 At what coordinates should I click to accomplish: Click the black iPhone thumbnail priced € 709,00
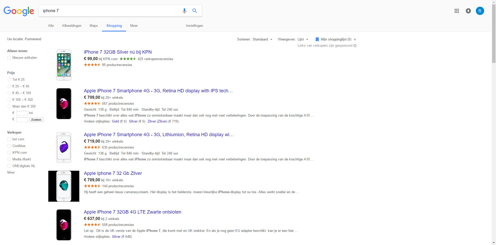(64, 104)
